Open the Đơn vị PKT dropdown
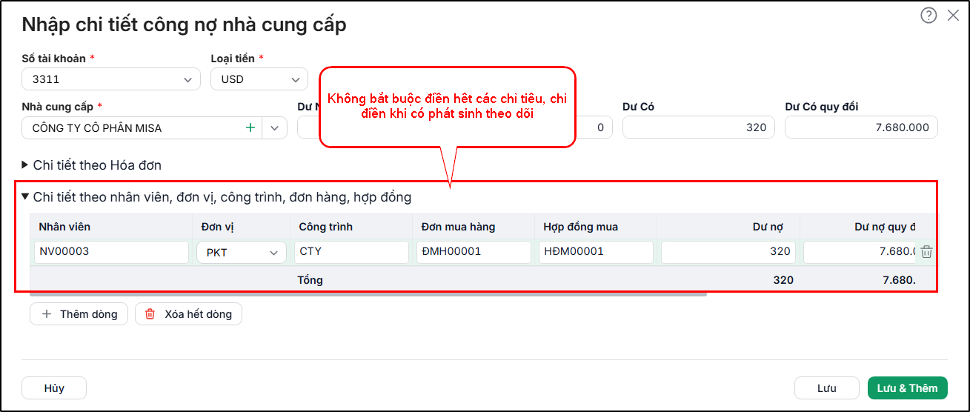Image resolution: width=970 pixels, height=412 pixels. 242,252
